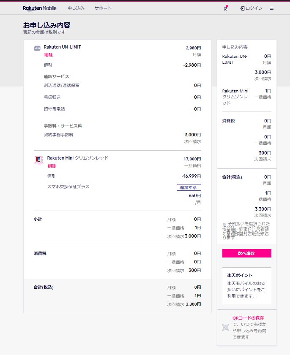
Task: Click the Rakuten Mini product thumbnail
Action: [39, 160]
